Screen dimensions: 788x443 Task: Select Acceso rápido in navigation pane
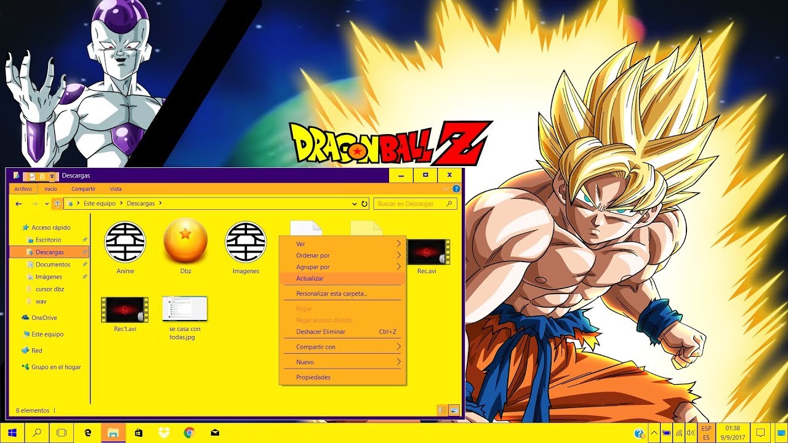(x=50, y=228)
